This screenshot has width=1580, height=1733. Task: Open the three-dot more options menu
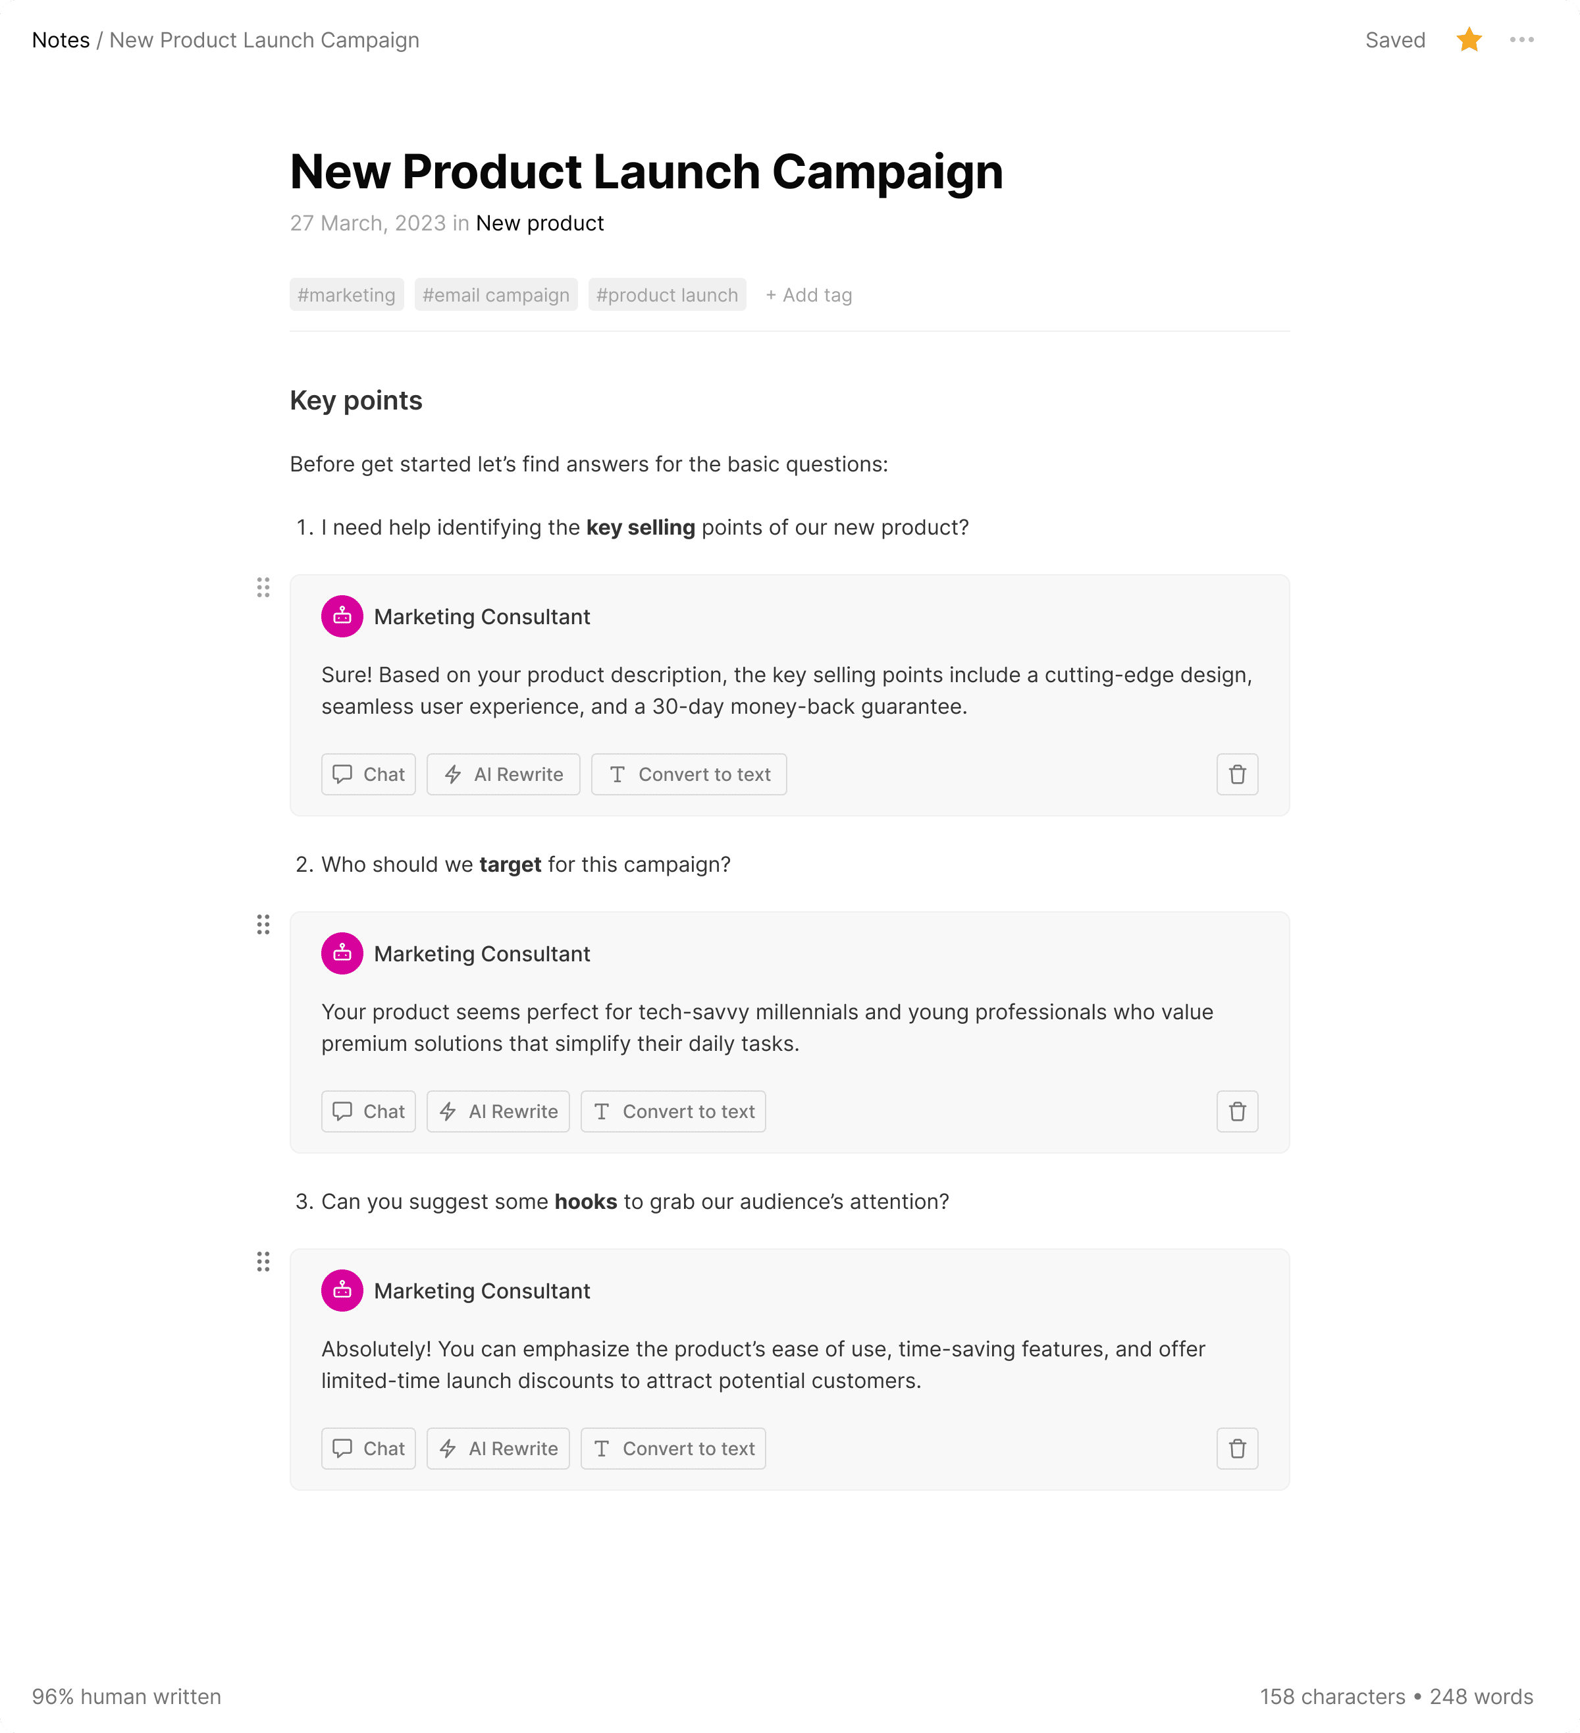pos(1521,40)
